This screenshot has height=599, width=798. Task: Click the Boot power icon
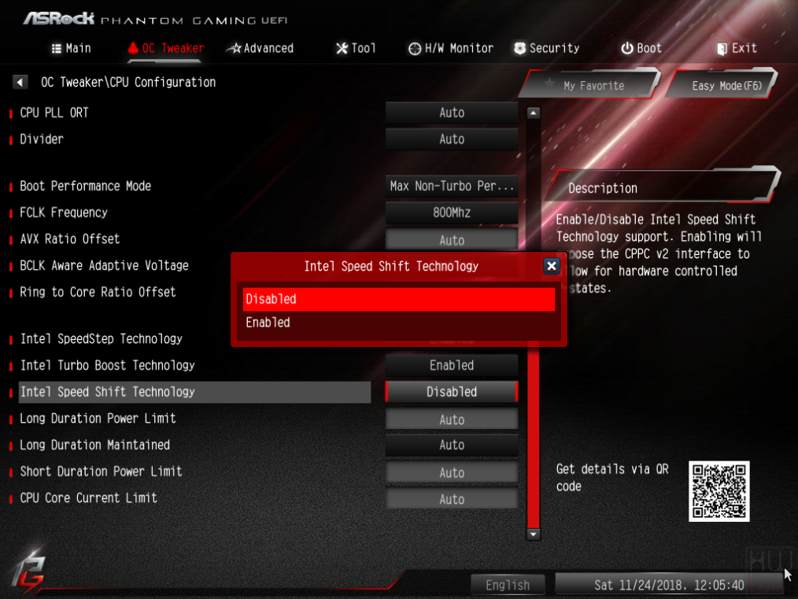[627, 48]
